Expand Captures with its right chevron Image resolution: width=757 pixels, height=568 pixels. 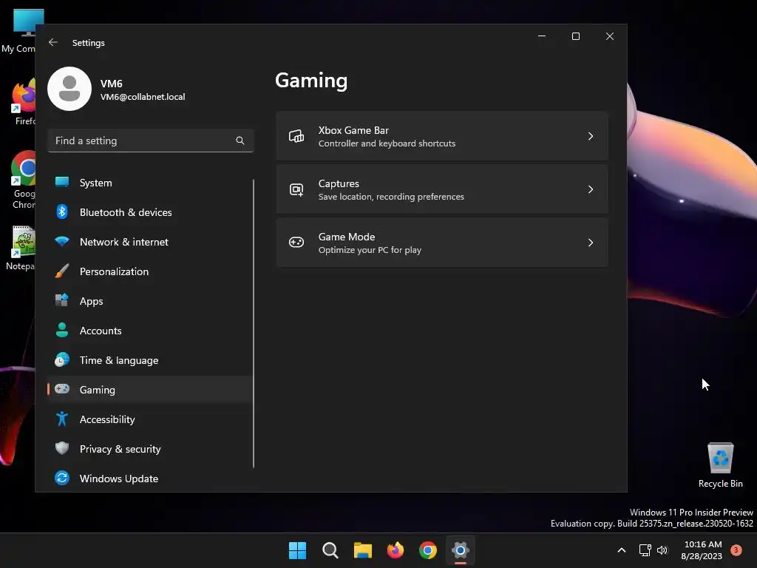[x=591, y=189]
